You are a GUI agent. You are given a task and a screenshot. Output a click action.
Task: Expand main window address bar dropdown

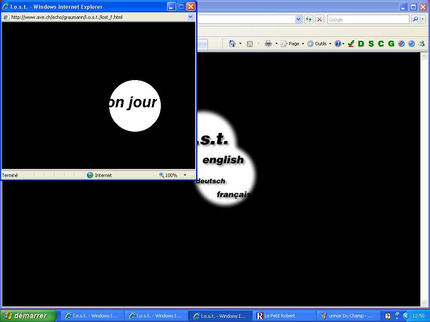point(299,19)
